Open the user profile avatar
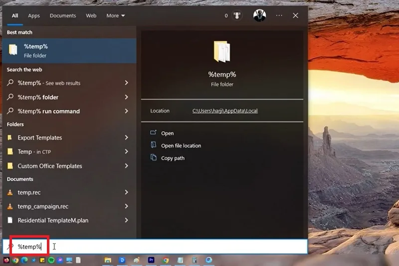399x266 pixels. [x=259, y=15]
